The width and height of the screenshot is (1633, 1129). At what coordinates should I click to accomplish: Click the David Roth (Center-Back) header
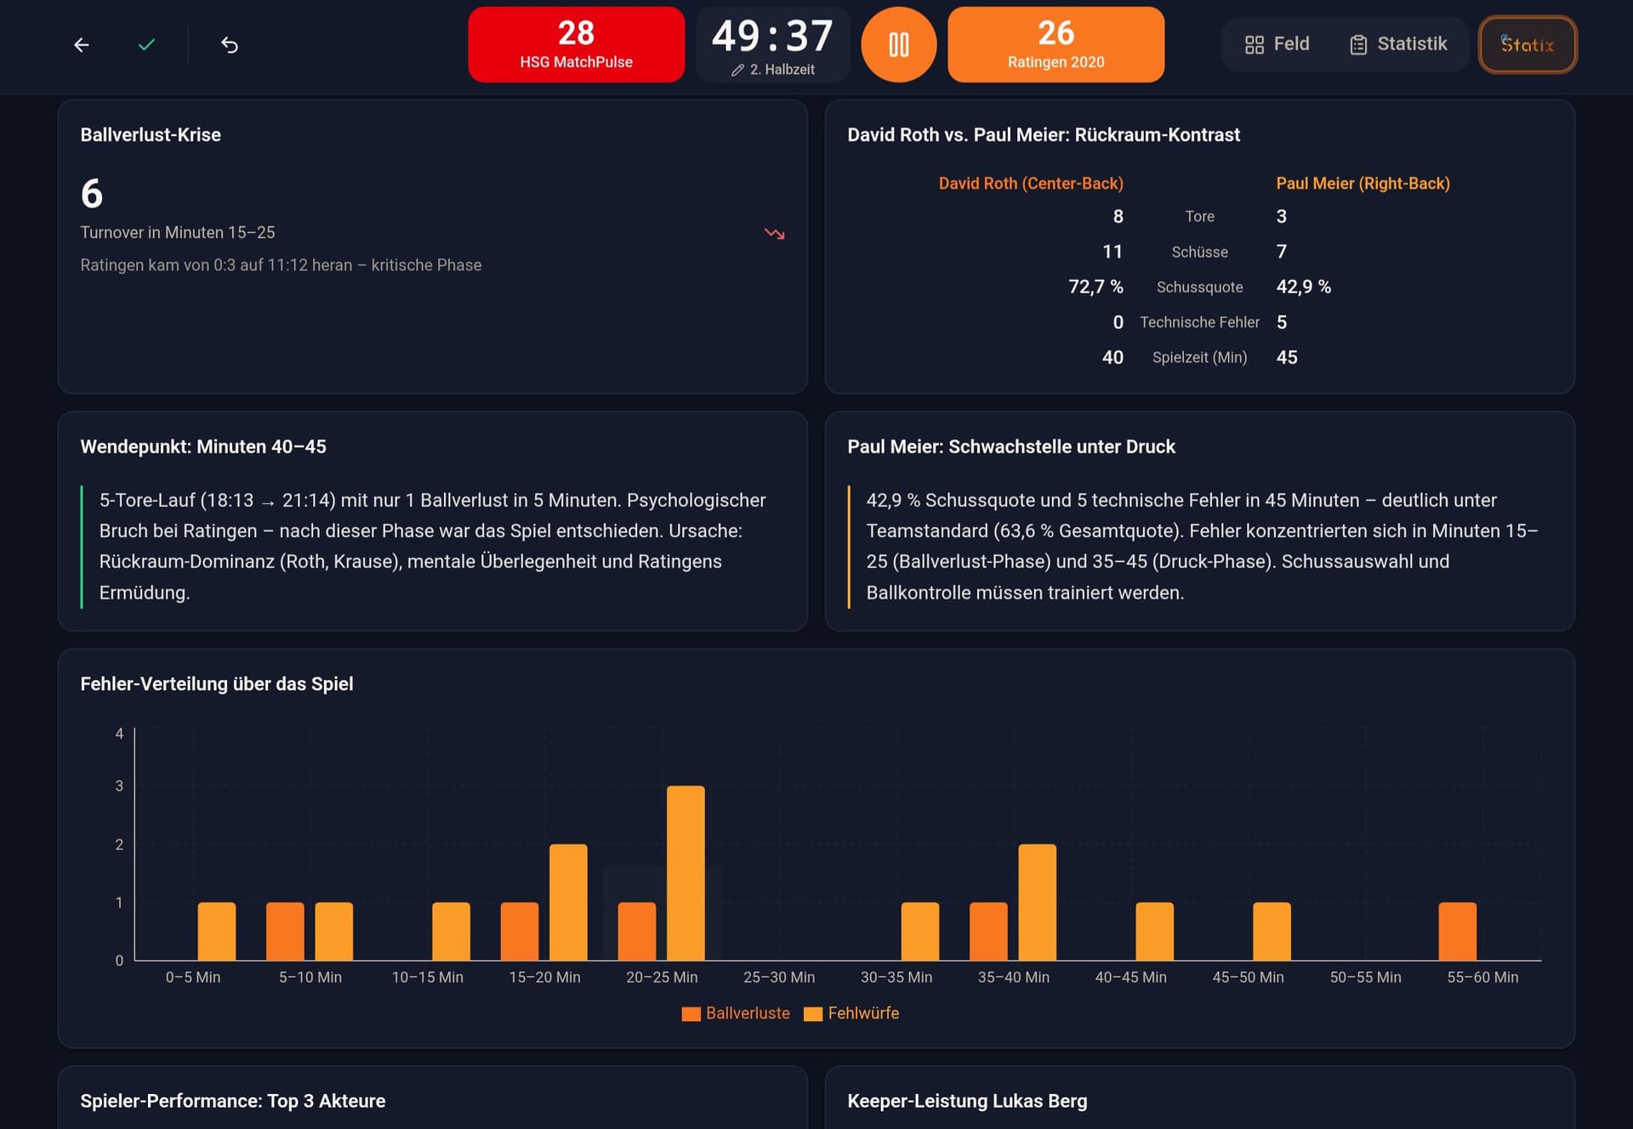[x=1031, y=184]
